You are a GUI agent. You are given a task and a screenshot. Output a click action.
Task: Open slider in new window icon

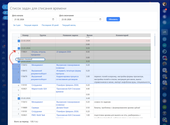(5, 18)
